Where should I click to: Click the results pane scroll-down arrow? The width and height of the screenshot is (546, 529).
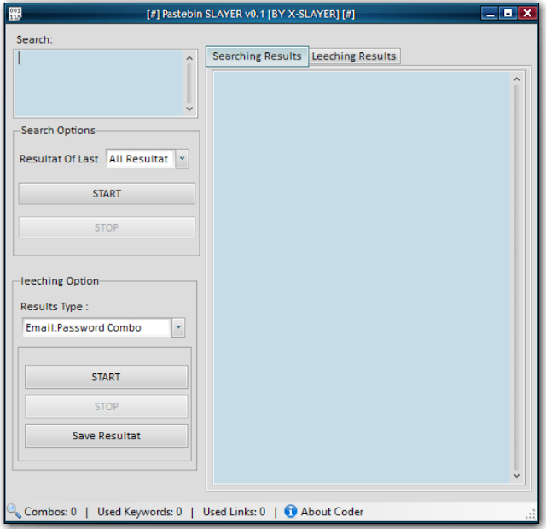(x=517, y=476)
